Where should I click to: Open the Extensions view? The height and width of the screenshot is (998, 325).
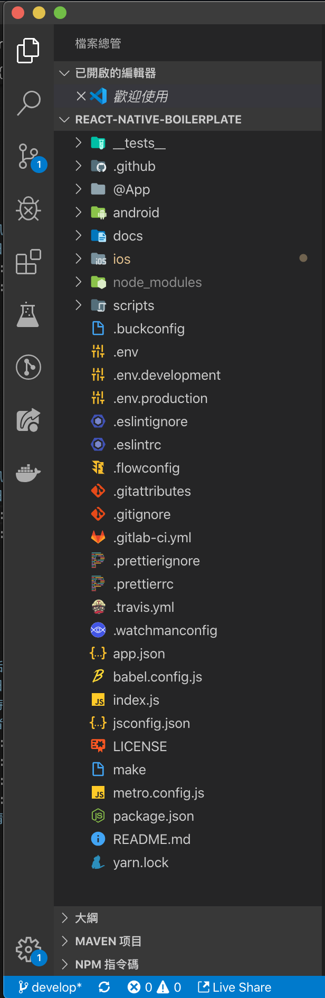pyautogui.click(x=28, y=262)
